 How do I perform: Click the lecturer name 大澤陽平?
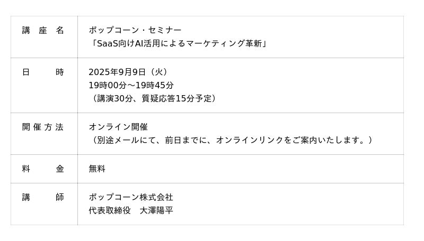pos(156,211)
